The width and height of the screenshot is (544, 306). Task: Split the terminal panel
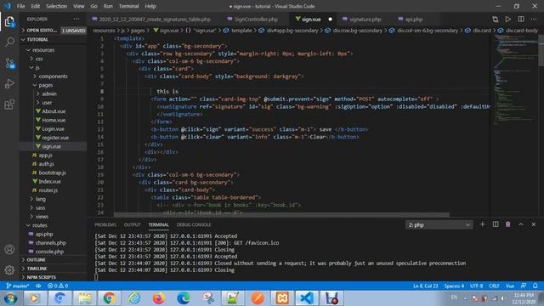pos(496,224)
